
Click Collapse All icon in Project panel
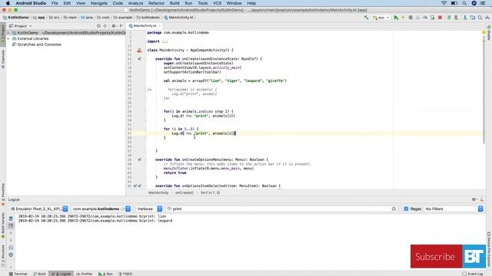tap(105, 26)
